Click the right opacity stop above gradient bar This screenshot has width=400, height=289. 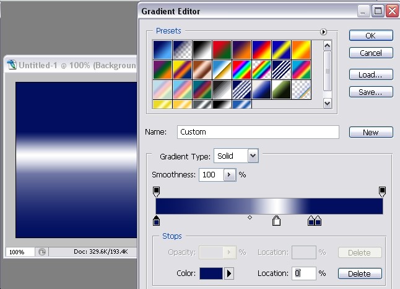point(383,190)
